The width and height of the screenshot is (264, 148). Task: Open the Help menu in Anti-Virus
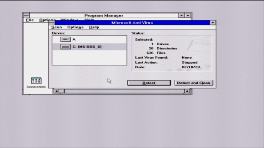point(94,27)
